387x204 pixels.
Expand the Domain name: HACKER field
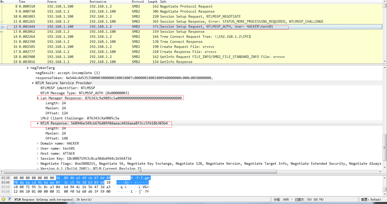point(38,143)
